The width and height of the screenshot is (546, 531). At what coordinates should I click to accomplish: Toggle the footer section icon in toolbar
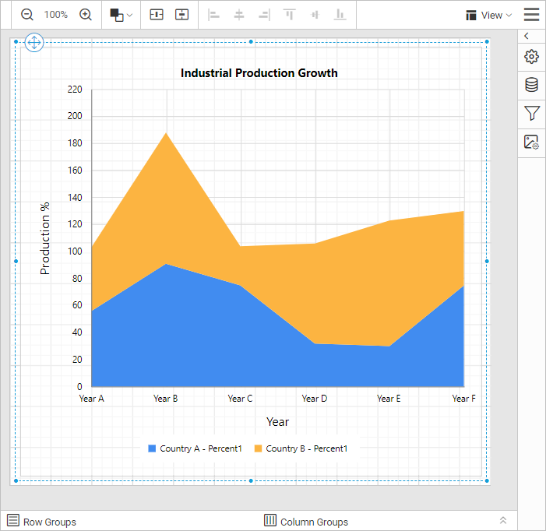click(181, 15)
